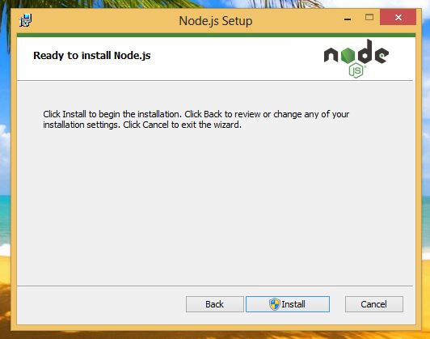Click the Node.js logo in the header
Image resolution: width=430 pixels, height=339 pixels.
(356, 58)
